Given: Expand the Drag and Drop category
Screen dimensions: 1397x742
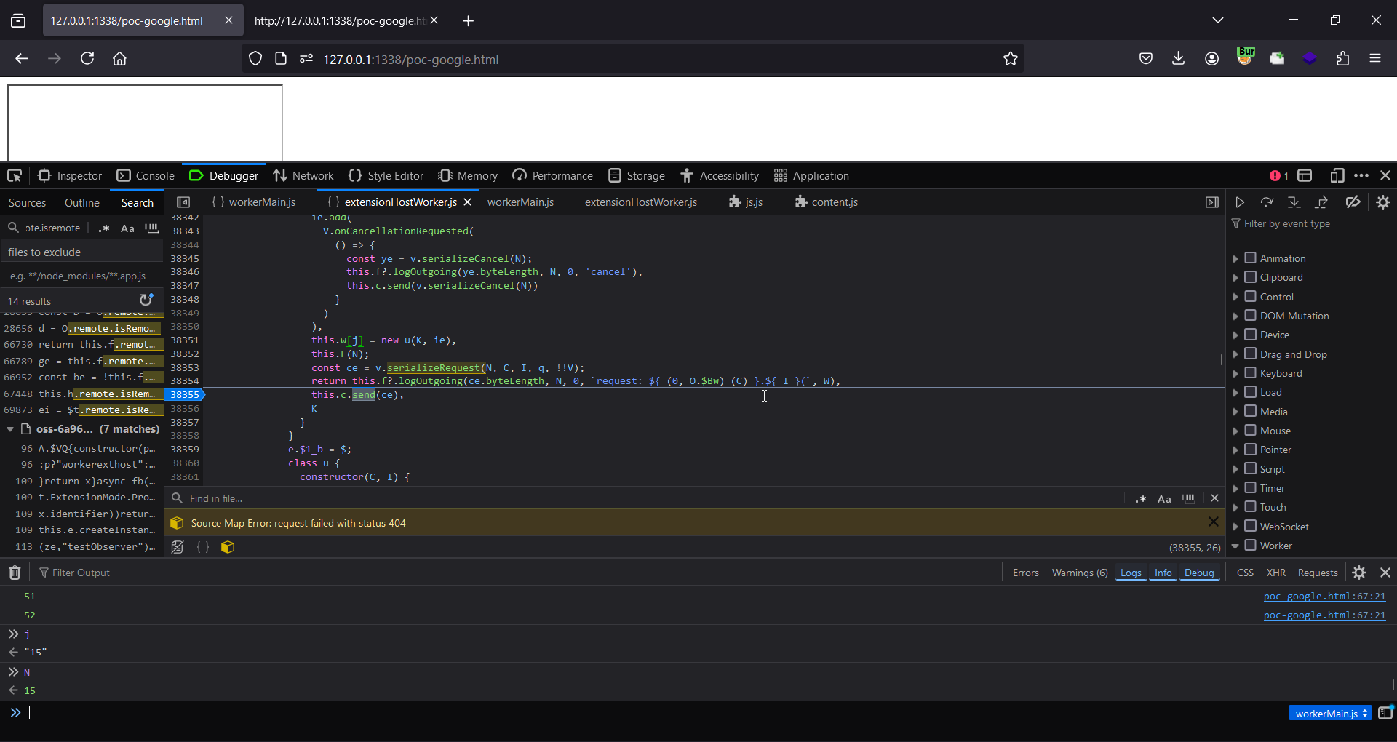Looking at the screenshot, I should click(x=1235, y=354).
